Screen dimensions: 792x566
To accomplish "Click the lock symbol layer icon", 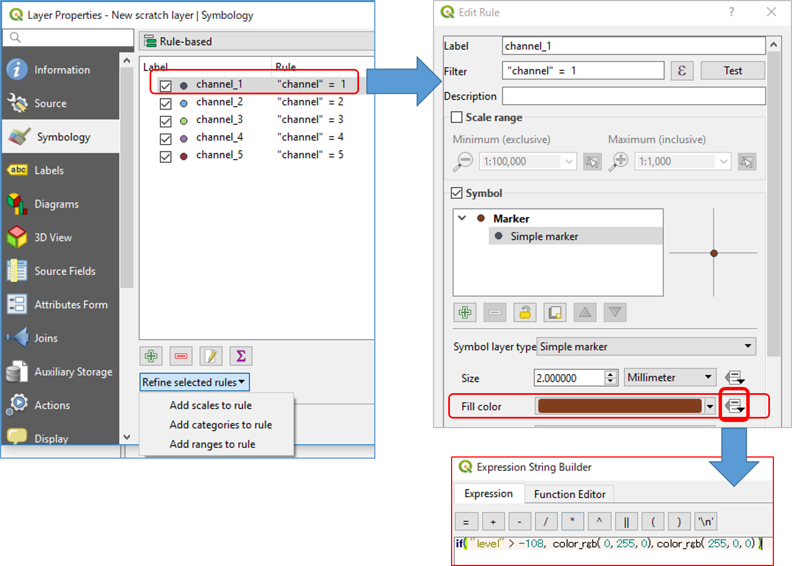I will tap(524, 312).
